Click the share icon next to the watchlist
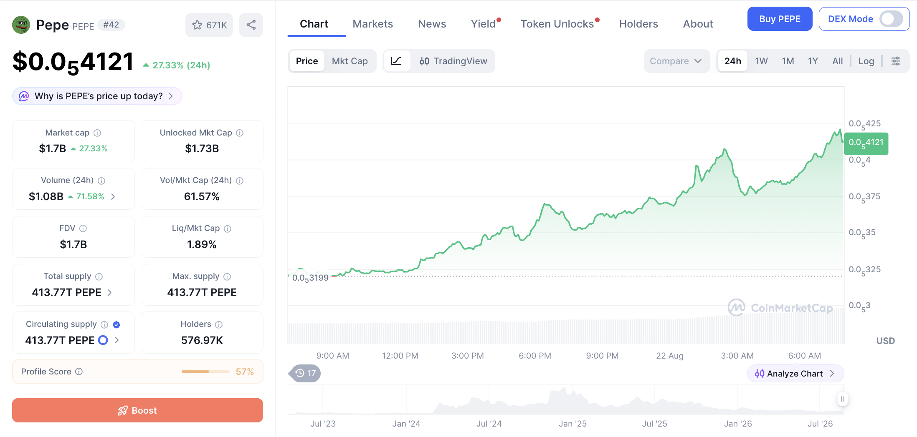 point(251,25)
